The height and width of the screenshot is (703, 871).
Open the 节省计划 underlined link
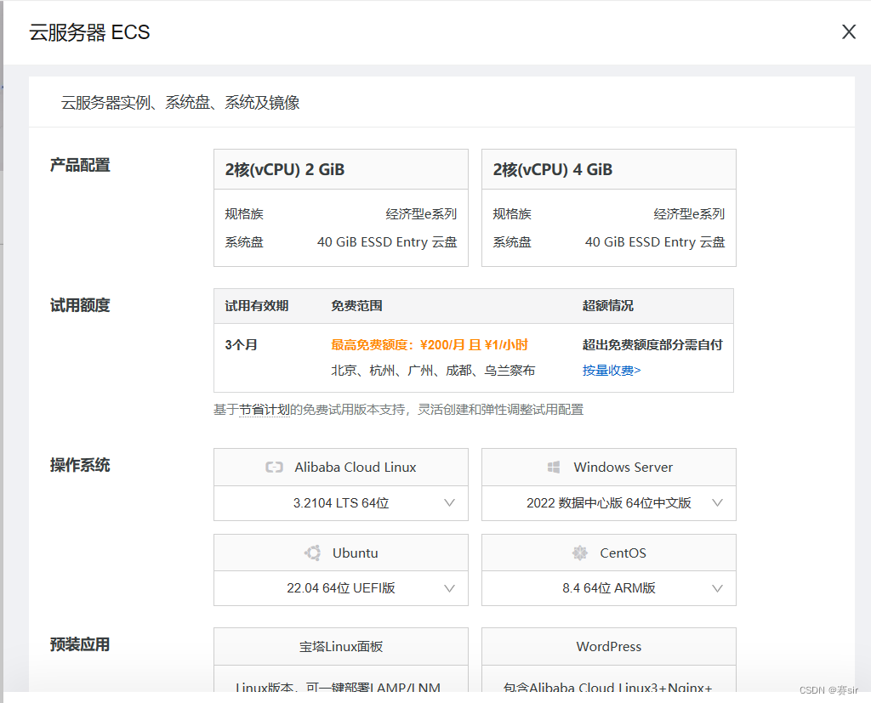pyautogui.click(x=265, y=410)
